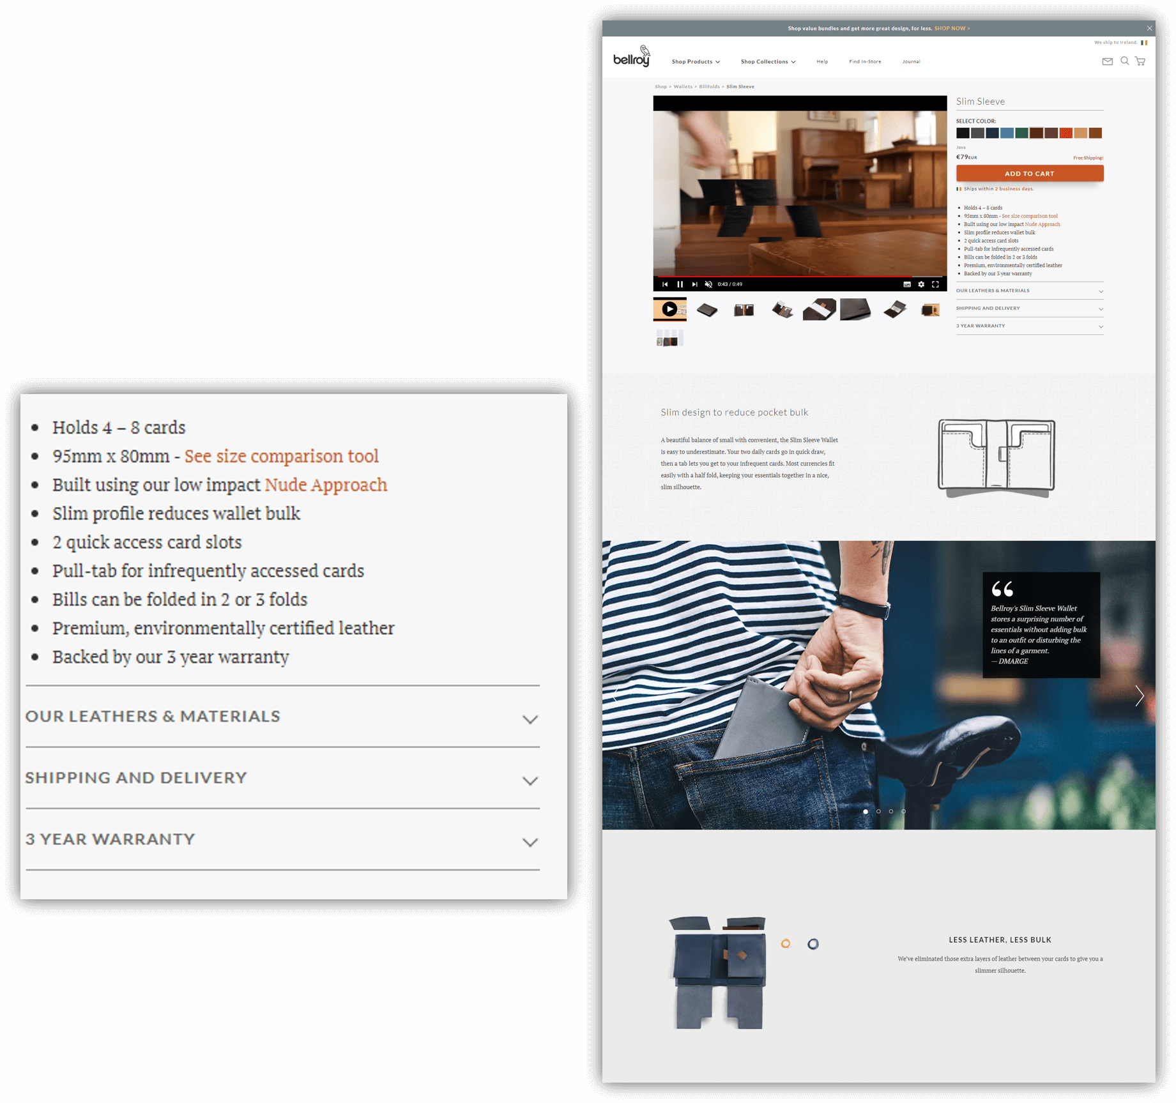Toggle video subtitles captions button
This screenshot has width=1176, height=1103.
point(906,284)
